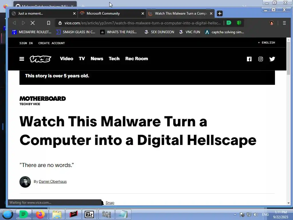This screenshot has height=220, width=293.
Task: Click the scrollbar up arrow
Action: coord(288,40)
